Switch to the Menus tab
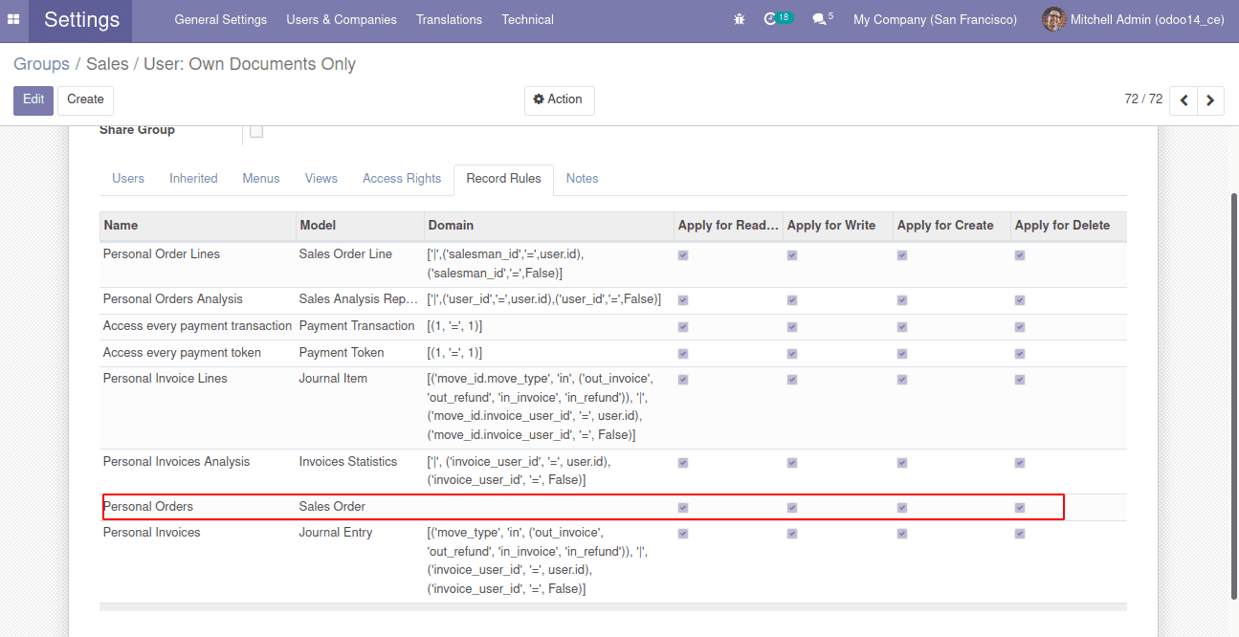Screen dimensions: 1239x637 pyautogui.click(x=261, y=179)
